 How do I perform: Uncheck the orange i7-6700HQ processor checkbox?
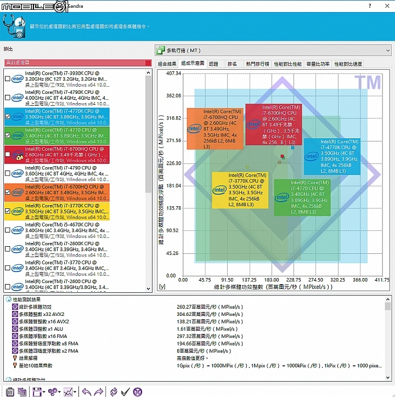pos(8,192)
